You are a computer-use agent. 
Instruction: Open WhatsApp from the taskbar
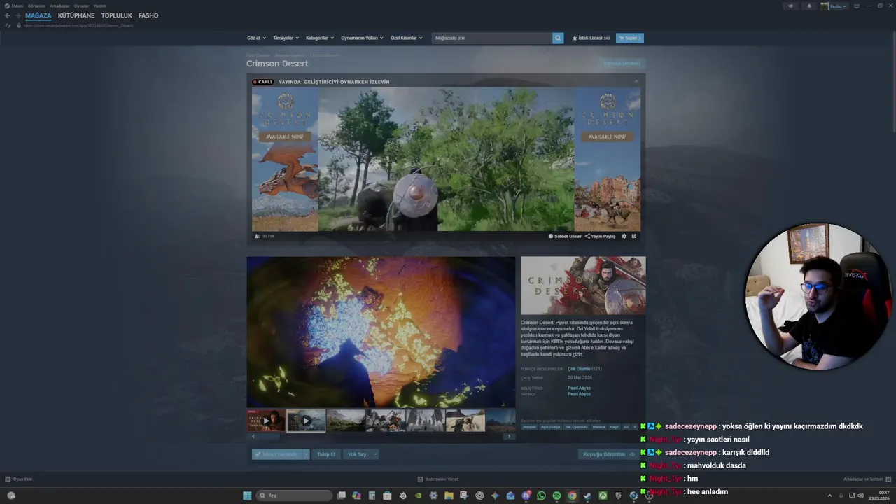542,496
